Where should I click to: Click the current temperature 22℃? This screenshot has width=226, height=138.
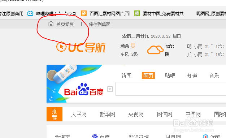pos(170,47)
